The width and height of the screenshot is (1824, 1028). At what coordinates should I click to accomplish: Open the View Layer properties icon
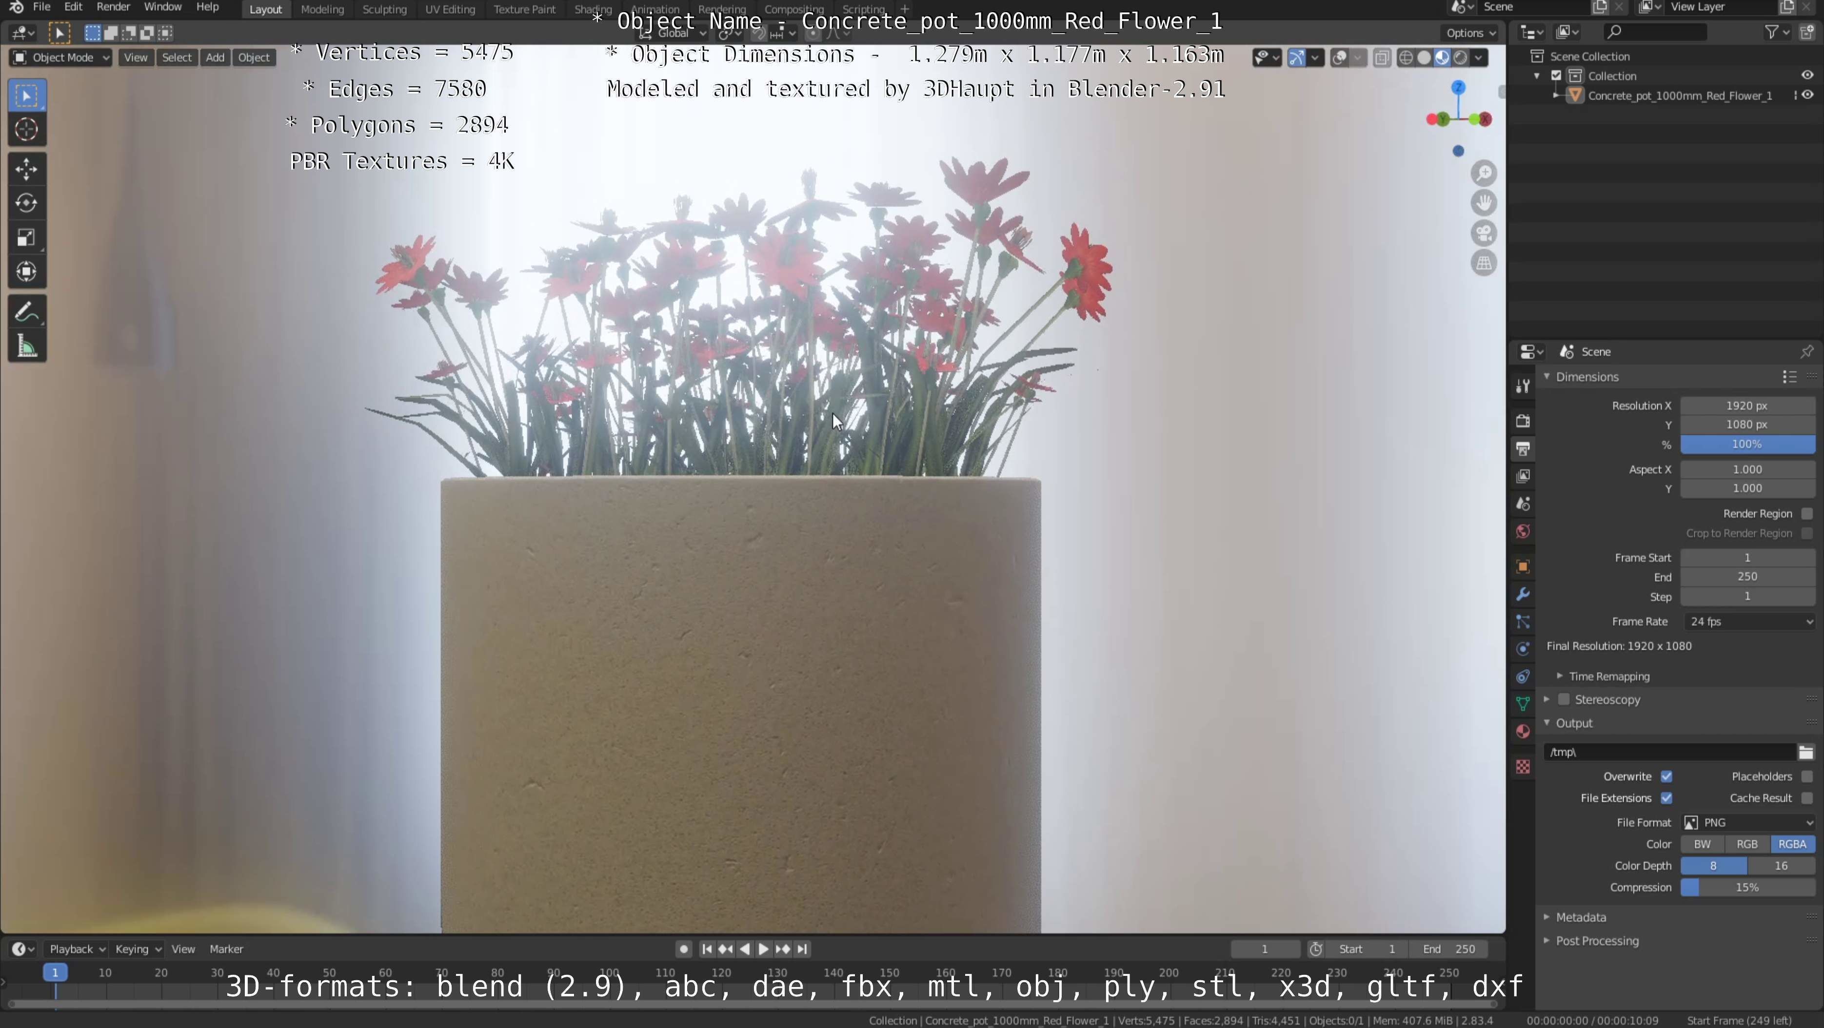[1523, 476]
